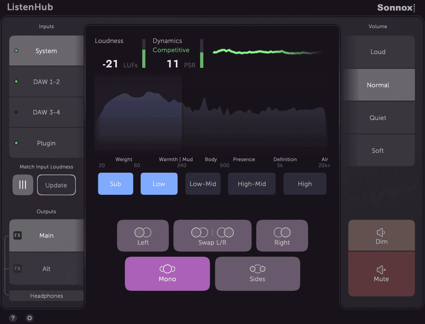
Task: Dim the monitoring volume
Action: click(x=381, y=236)
